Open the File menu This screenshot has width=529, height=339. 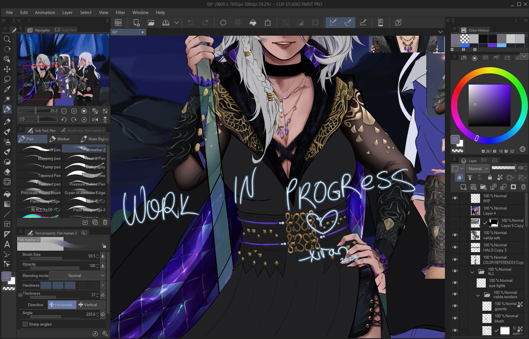coord(9,12)
